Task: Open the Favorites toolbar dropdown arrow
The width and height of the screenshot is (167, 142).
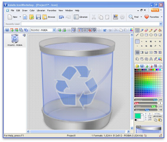Action: tap(162, 17)
